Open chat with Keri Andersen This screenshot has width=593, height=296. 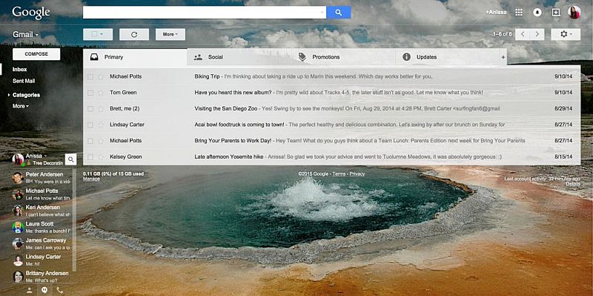(x=42, y=211)
